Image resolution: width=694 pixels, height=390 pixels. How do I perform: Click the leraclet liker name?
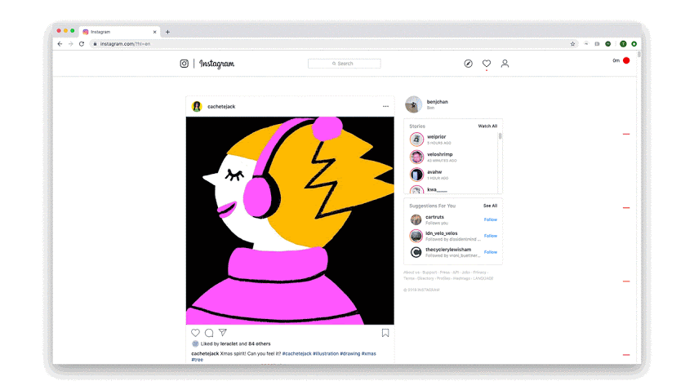tap(229, 344)
